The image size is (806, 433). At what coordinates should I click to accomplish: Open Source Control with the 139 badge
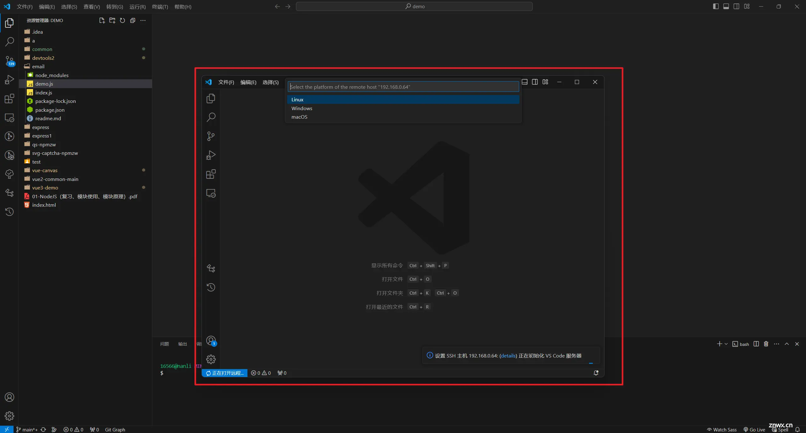pyautogui.click(x=9, y=61)
